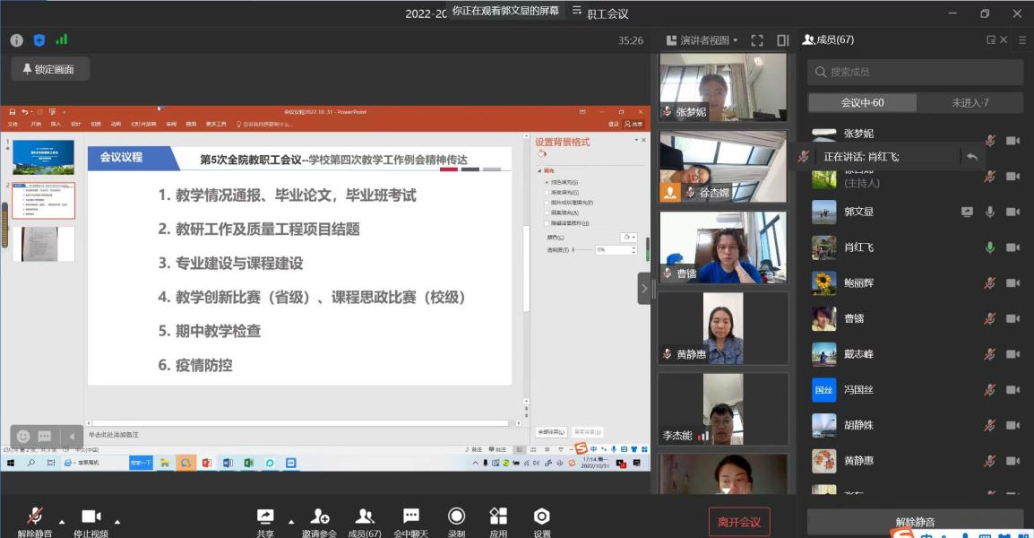
Task: Click the blue security shield icon
Action: coord(39,40)
